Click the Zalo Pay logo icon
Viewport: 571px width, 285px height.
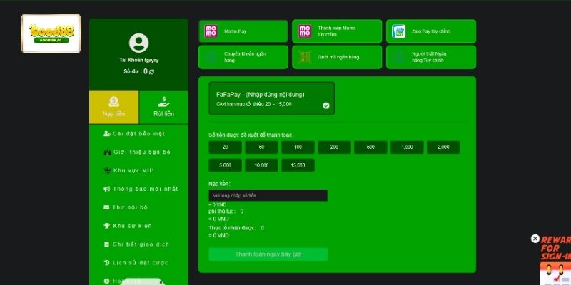point(398,31)
